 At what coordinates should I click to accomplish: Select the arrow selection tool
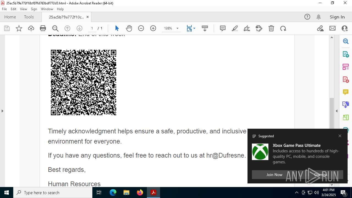point(117,28)
